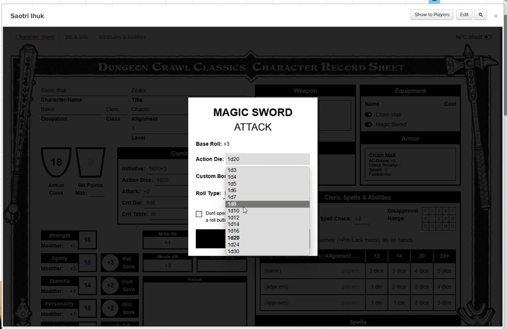Check the don't open dialog checkbox
Image resolution: width=507 pixels, height=329 pixels.
point(199,214)
